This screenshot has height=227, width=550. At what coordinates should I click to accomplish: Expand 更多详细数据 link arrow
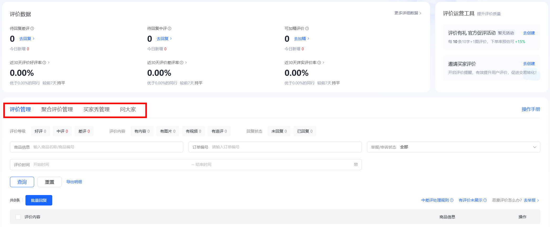tap(420, 13)
